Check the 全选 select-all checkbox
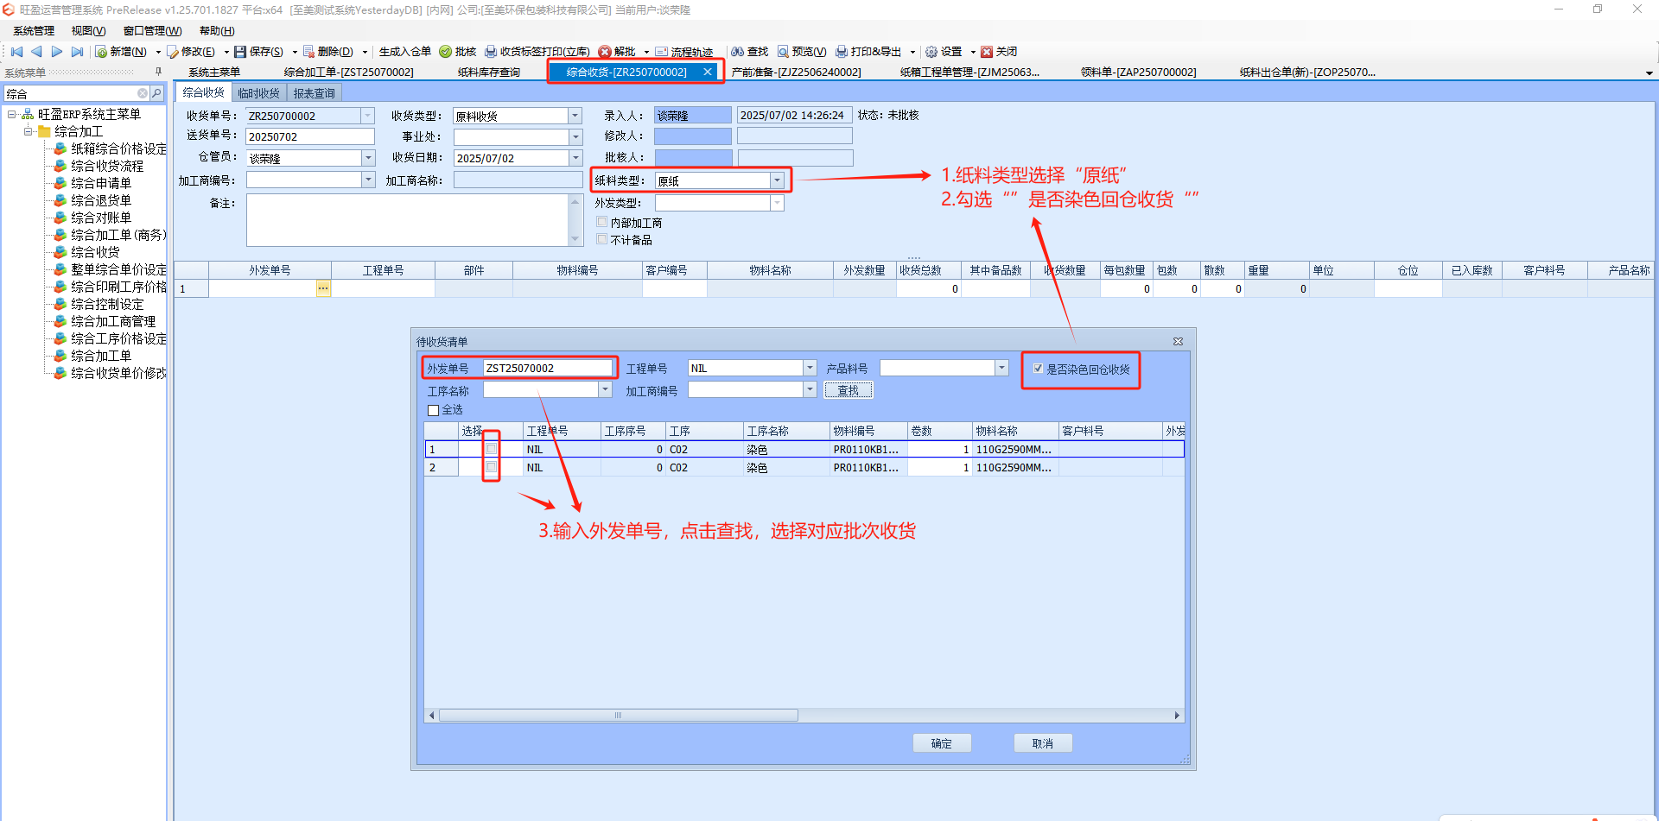 (x=434, y=410)
